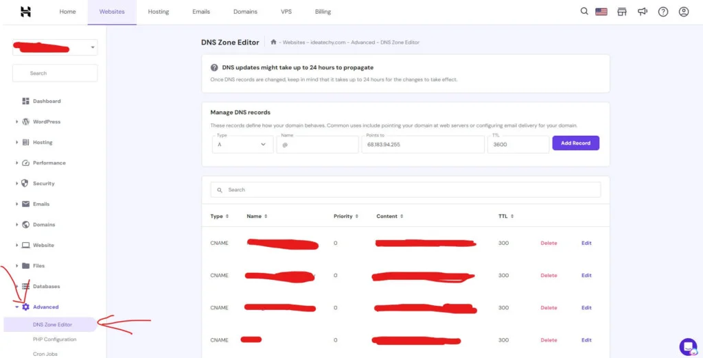Expand the Performance sidebar section

pos(17,163)
